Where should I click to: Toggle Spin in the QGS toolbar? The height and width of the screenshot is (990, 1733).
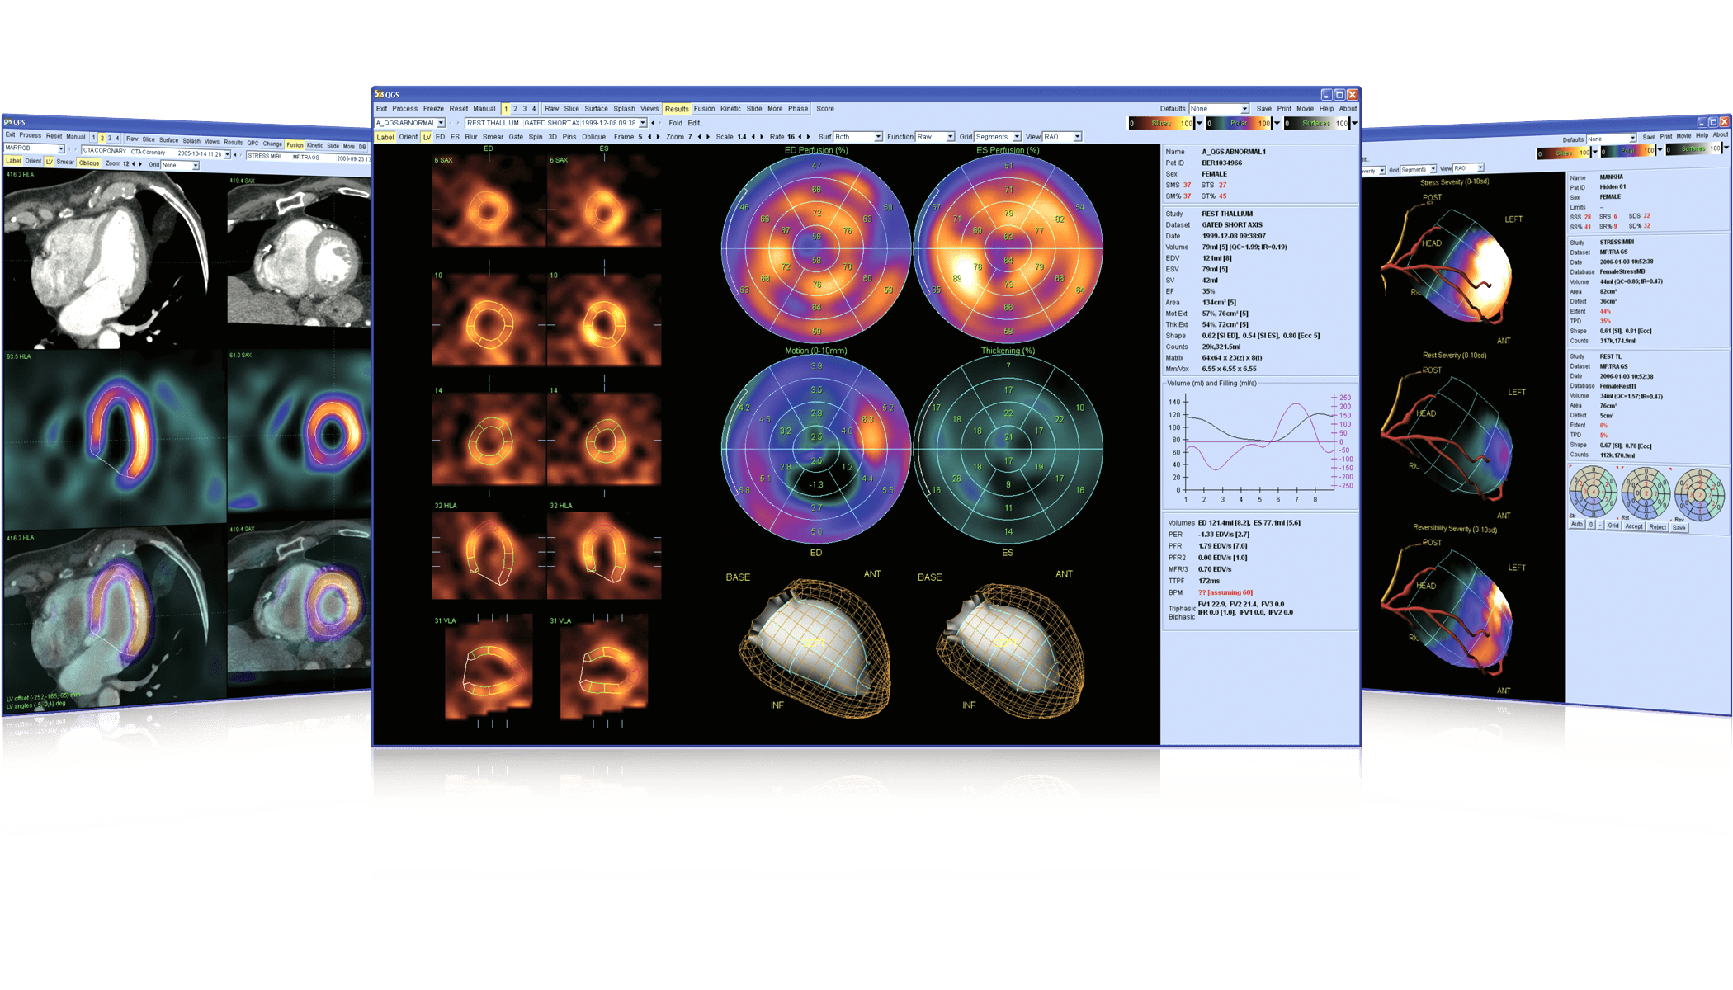point(536,137)
